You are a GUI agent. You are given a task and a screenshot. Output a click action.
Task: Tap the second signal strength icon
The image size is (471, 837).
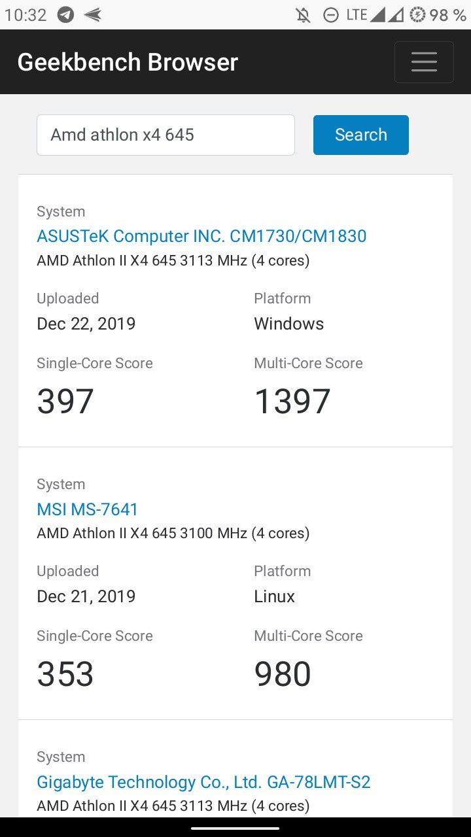(x=396, y=14)
